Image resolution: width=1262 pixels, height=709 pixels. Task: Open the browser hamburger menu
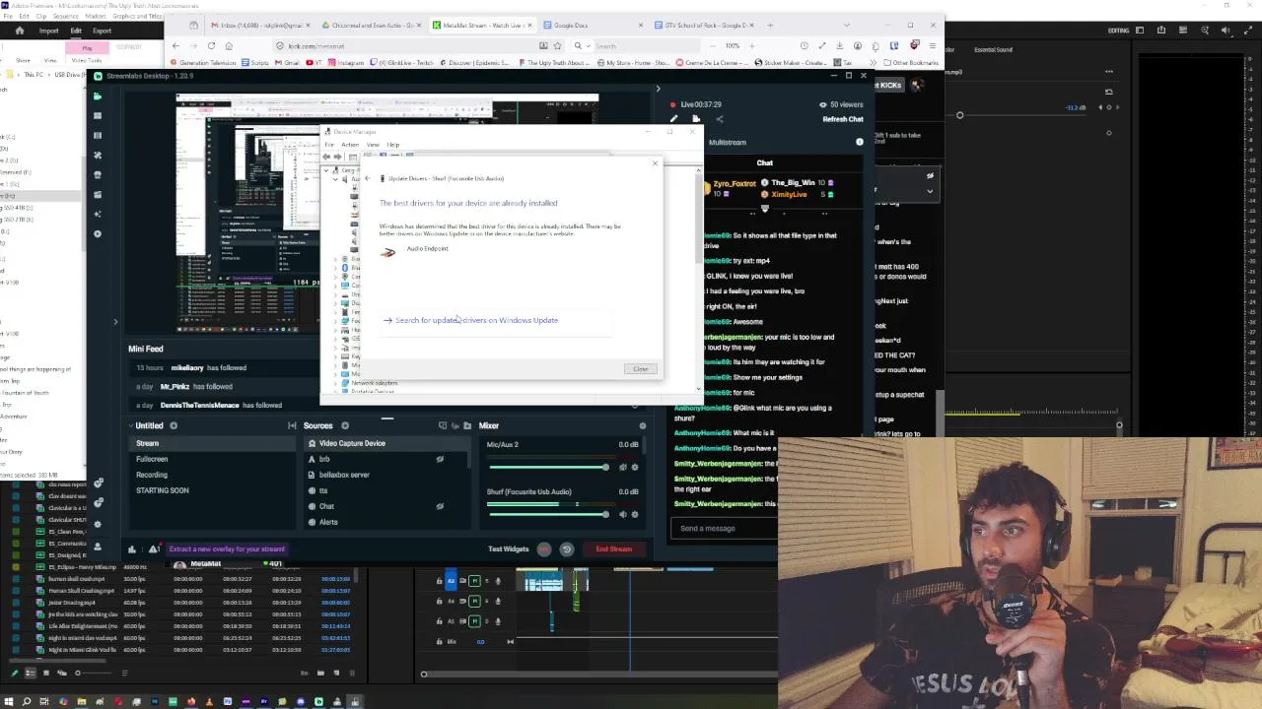point(933,45)
